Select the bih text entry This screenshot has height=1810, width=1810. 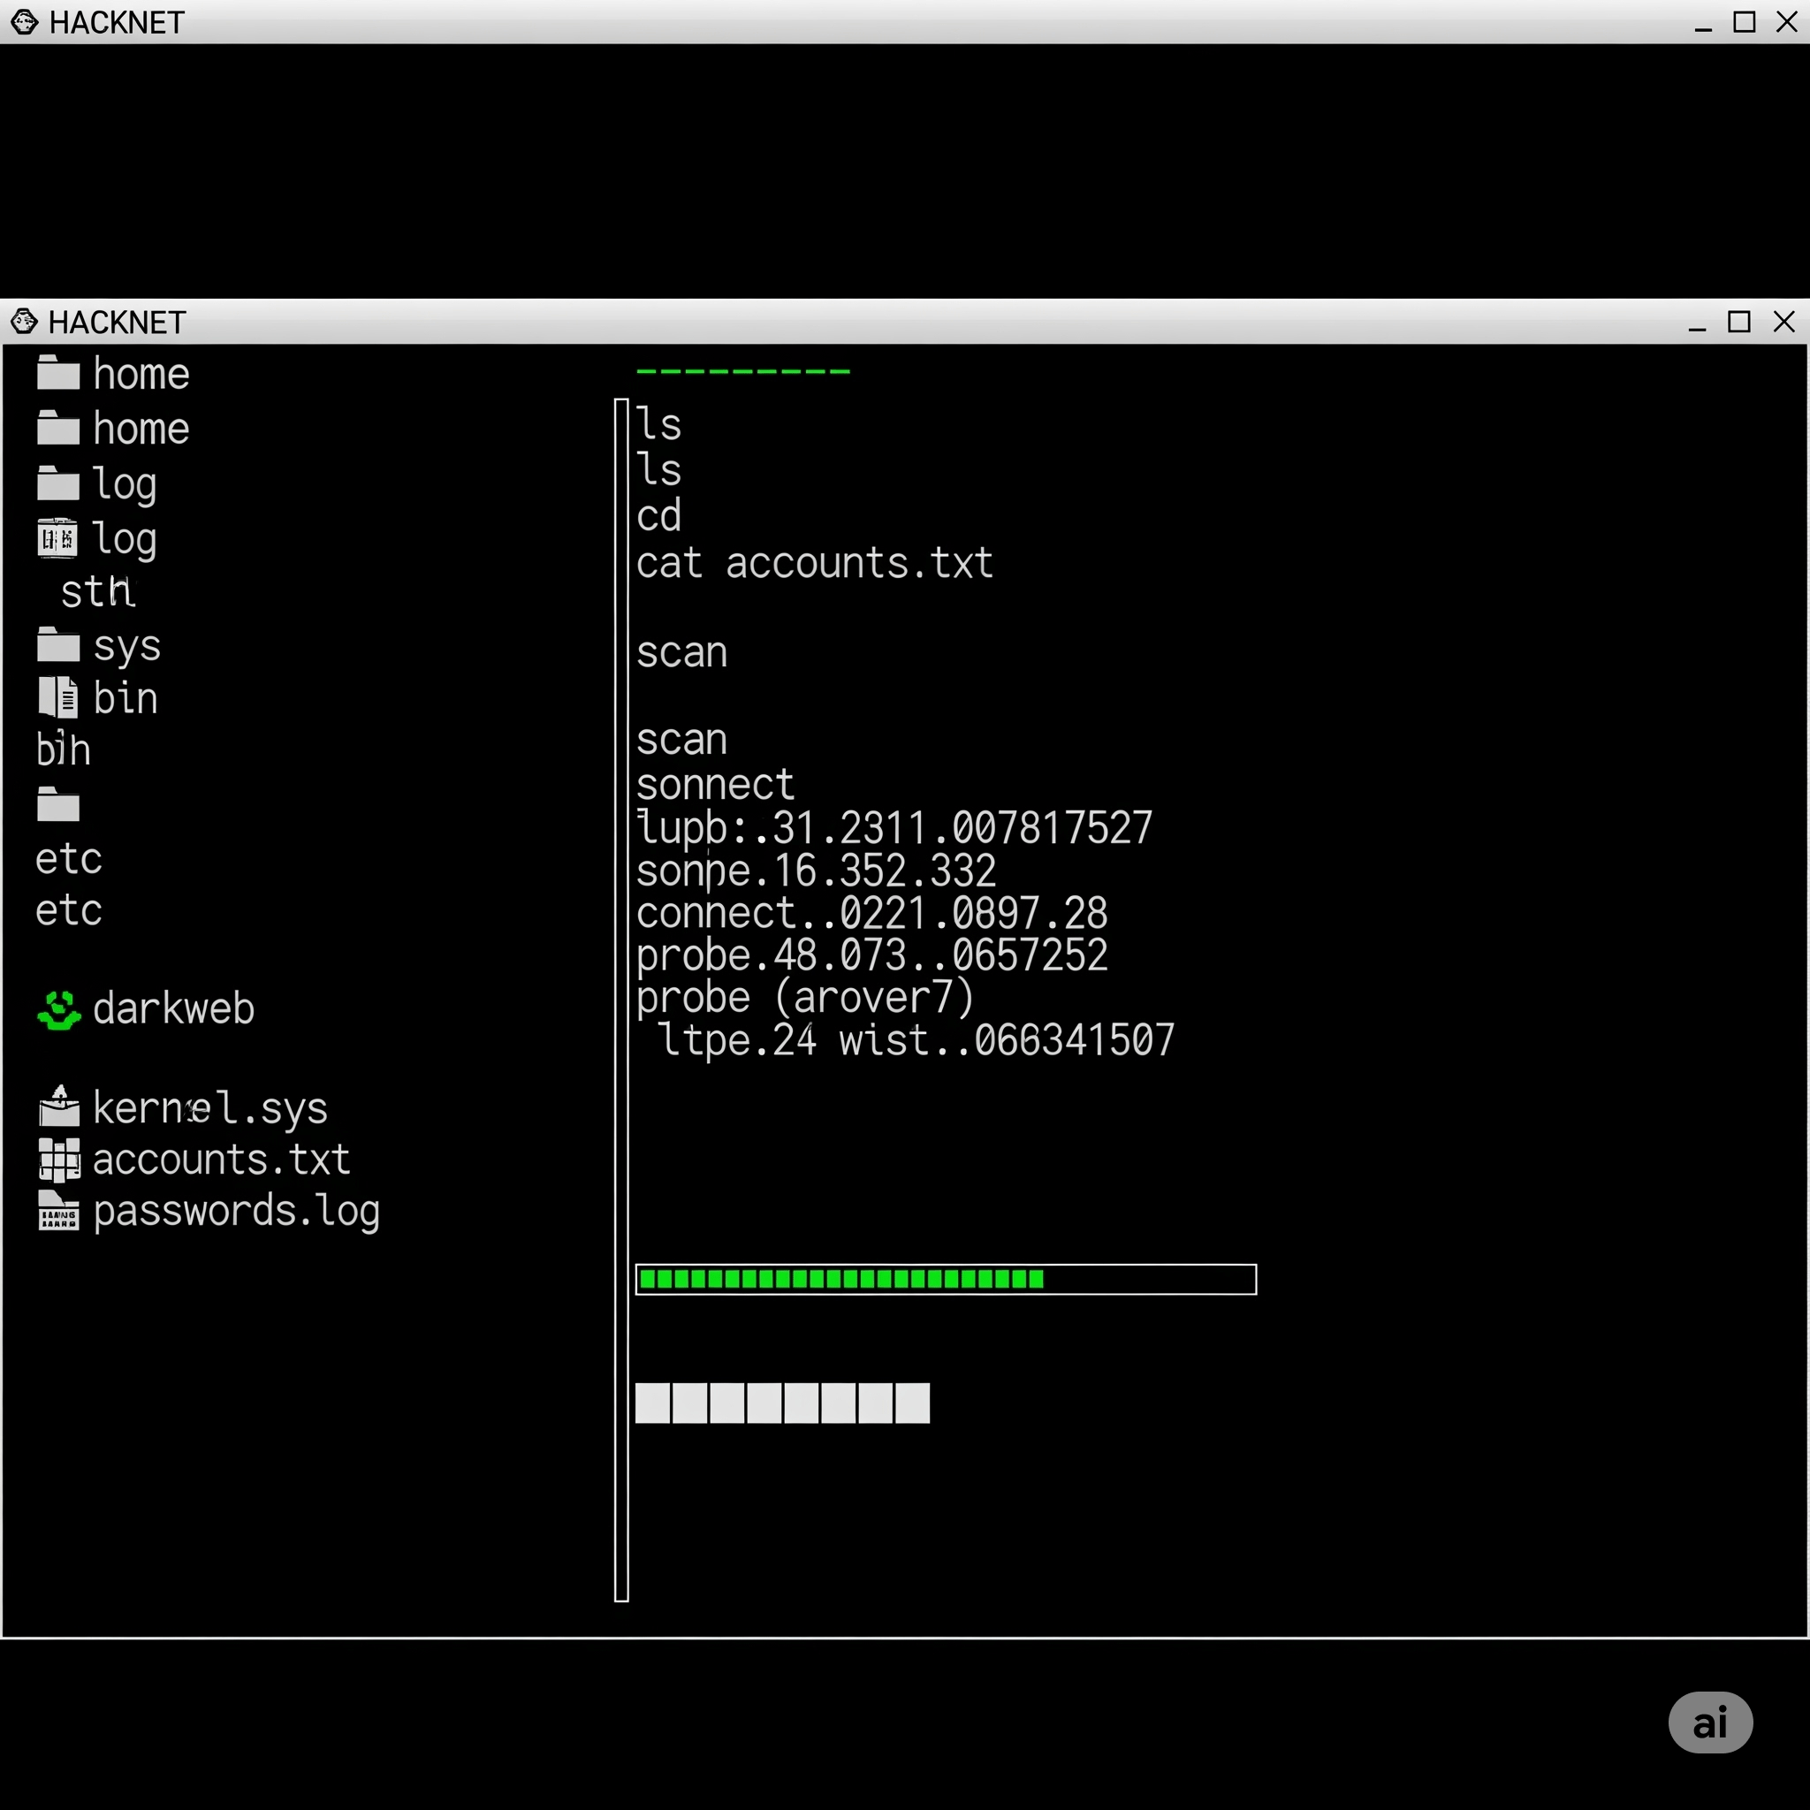tap(63, 750)
